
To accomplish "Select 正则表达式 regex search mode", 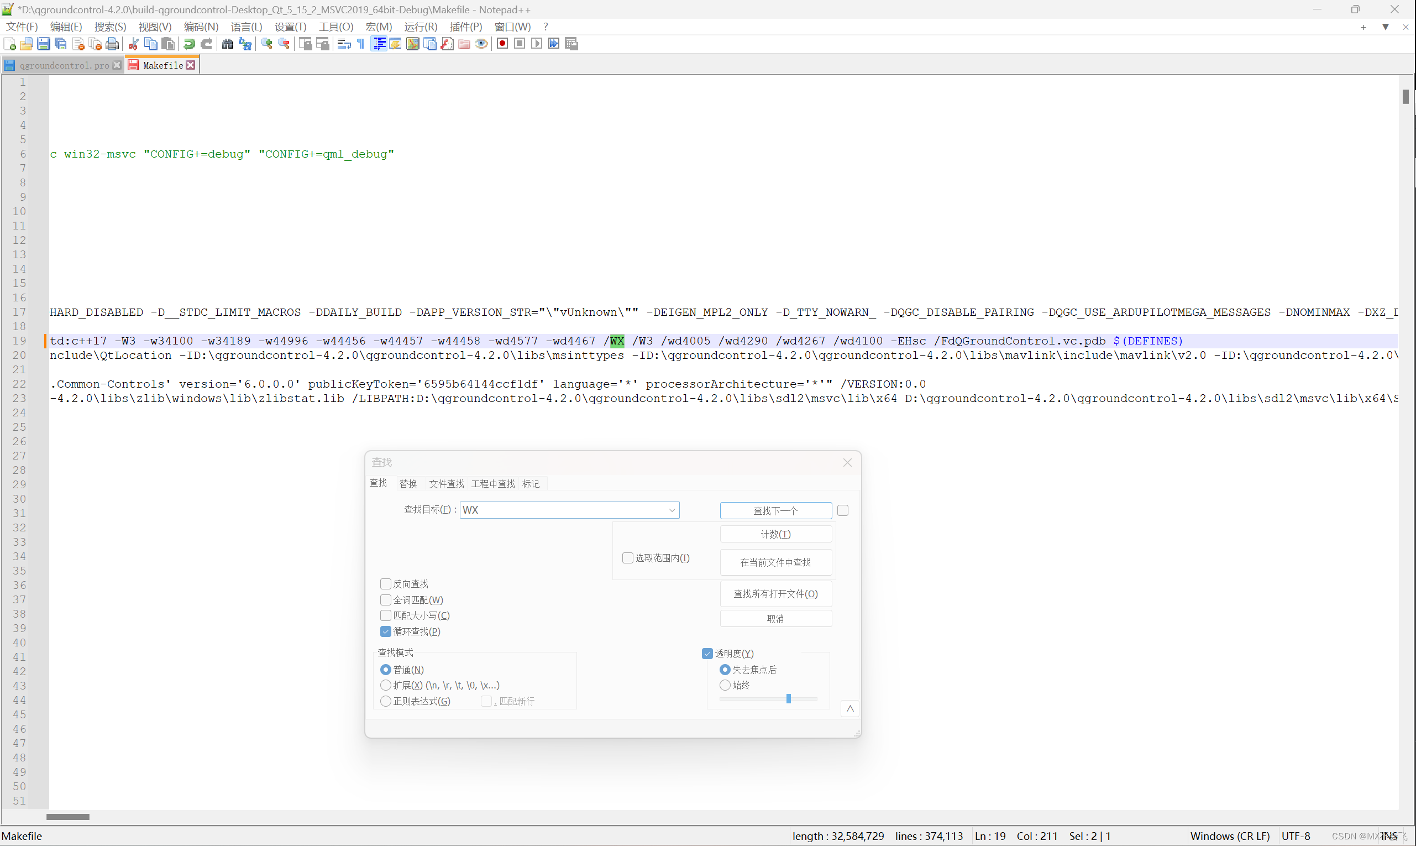I will click(x=386, y=701).
